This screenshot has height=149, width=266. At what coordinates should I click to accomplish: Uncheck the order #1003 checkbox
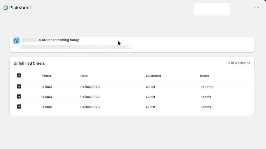click(19, 86)
